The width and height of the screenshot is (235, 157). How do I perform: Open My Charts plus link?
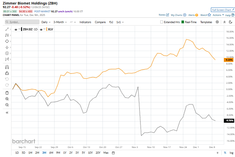pyautogui.click(x=178, y=15)
